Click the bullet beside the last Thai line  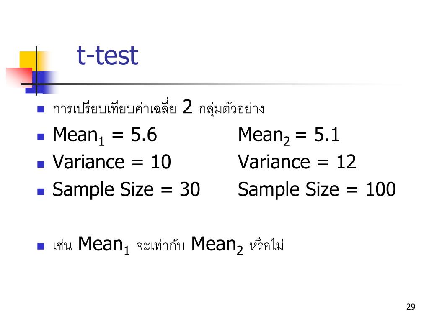41,246
